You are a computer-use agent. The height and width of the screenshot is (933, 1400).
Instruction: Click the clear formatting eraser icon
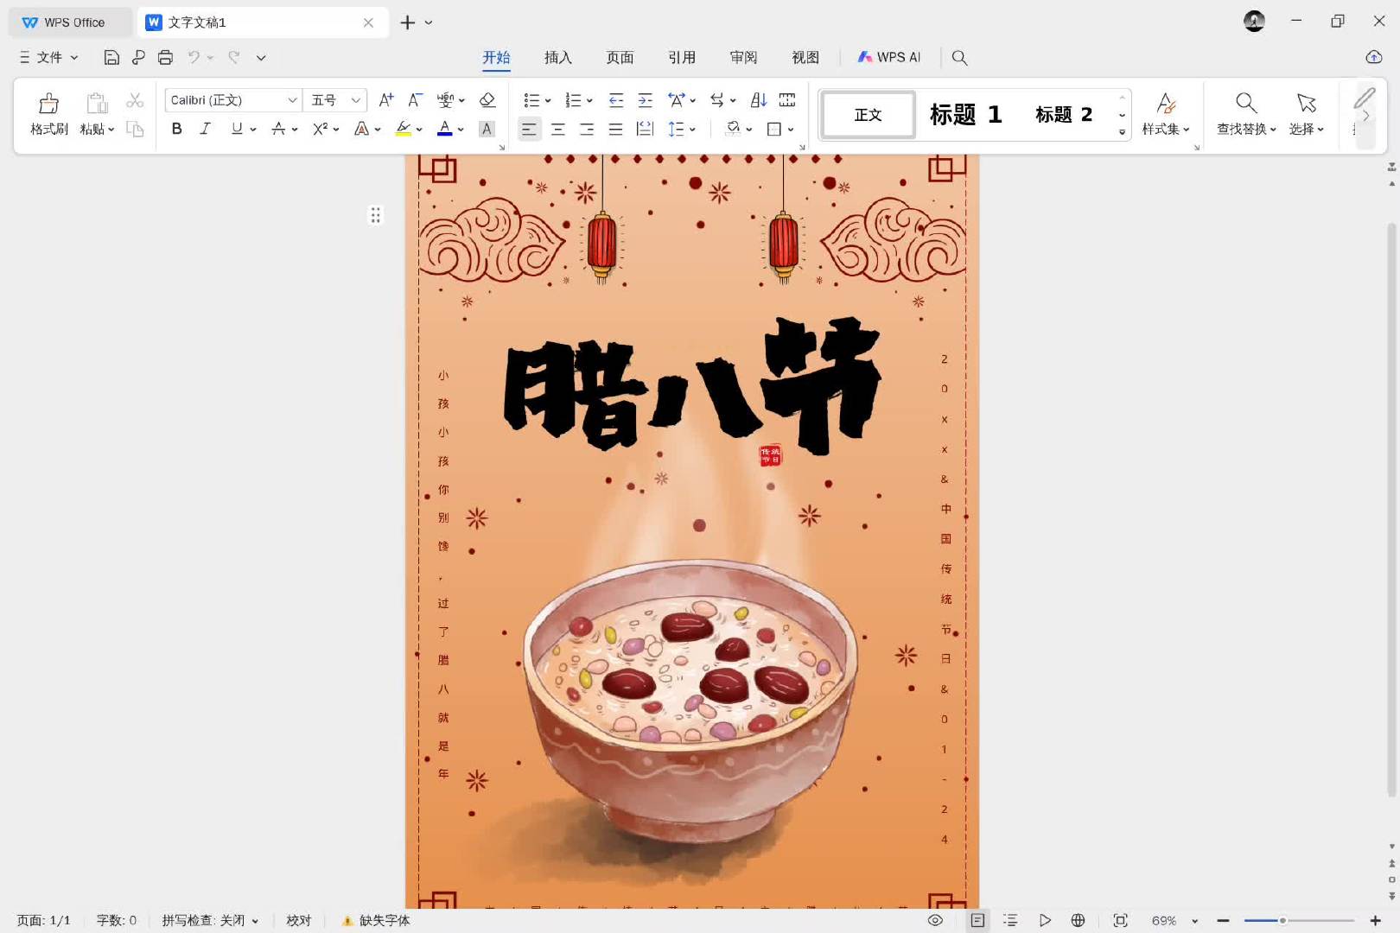point(487,100)
